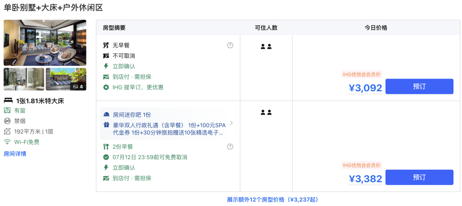
Task: Click the service bell icon by 房间迷你吧
Action: point(106,115)
